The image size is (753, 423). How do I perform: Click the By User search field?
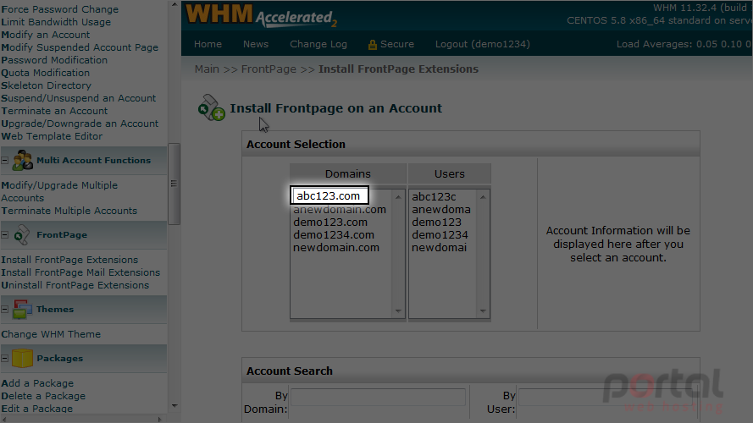click(x=608, y=397)
